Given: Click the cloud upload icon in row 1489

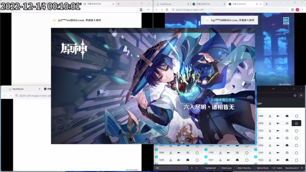Looking at the screenshot, I should coord(287,116).
